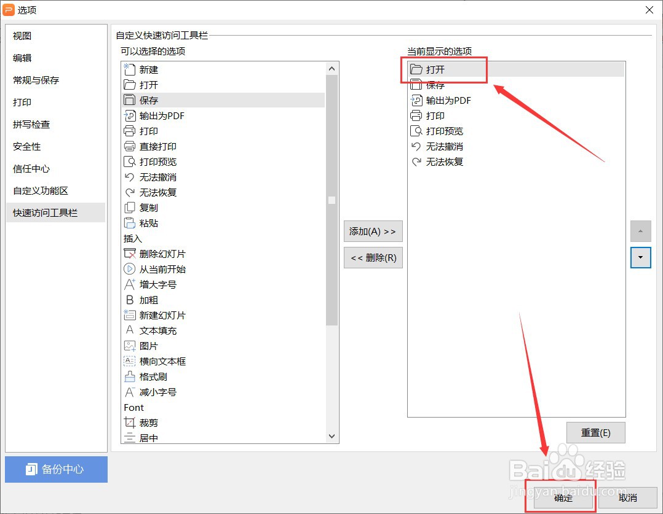This screenshot has height=514, width=663.
Task: Choose the Export to PDF (输出为PDF) icon in left list
Action: 129,115
